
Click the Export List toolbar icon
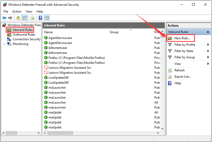click(x=32, y=18)
